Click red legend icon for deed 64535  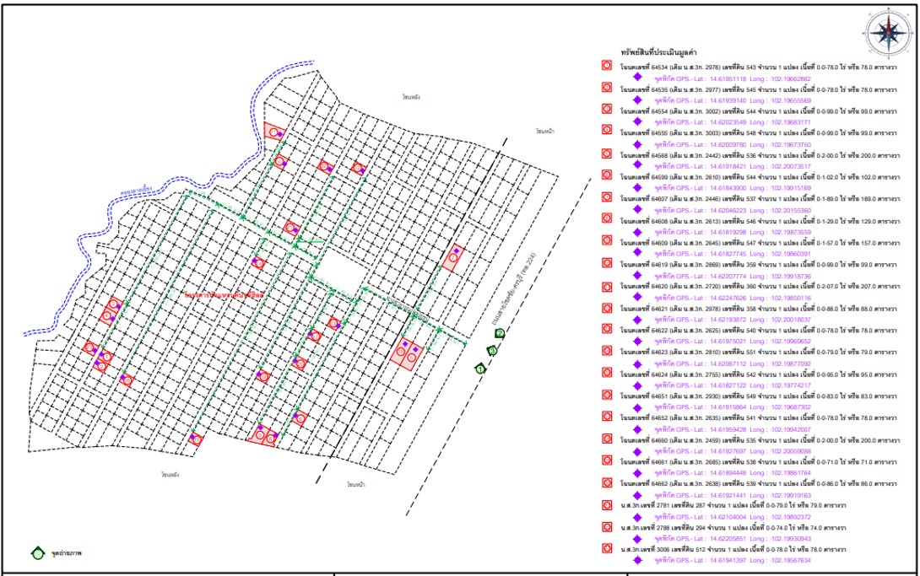[607, 88]
